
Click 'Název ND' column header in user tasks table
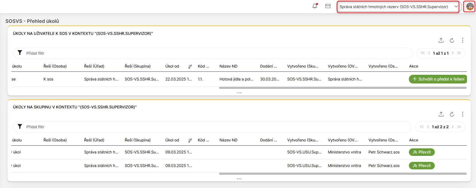click(x=228, y=66)
